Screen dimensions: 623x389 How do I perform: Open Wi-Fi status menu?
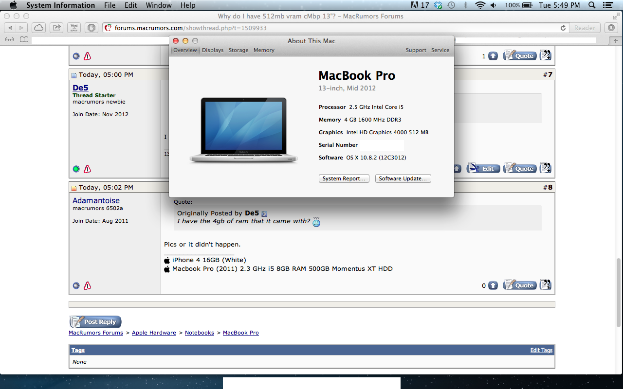point(480,5)
